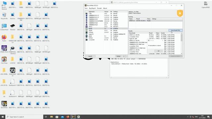Open the Core Temp desktop shortcut

tap(4, 60)
